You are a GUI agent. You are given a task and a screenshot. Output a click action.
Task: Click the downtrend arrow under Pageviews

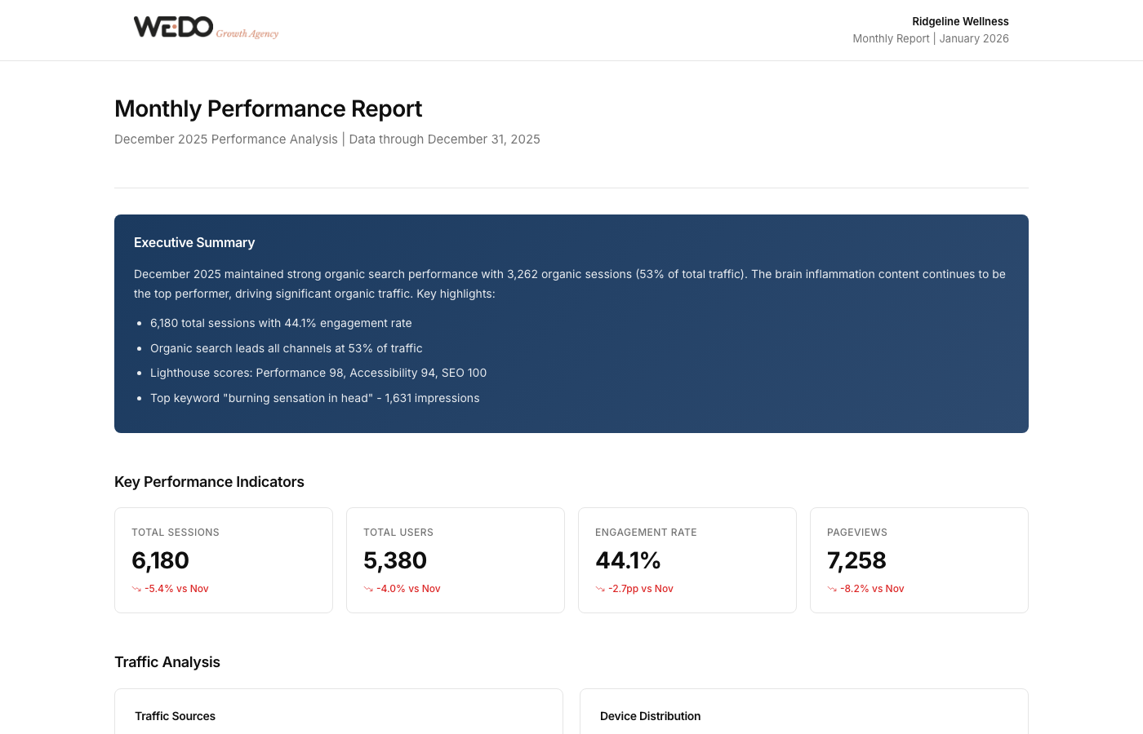pyautogui.click(x=832, y=589)
